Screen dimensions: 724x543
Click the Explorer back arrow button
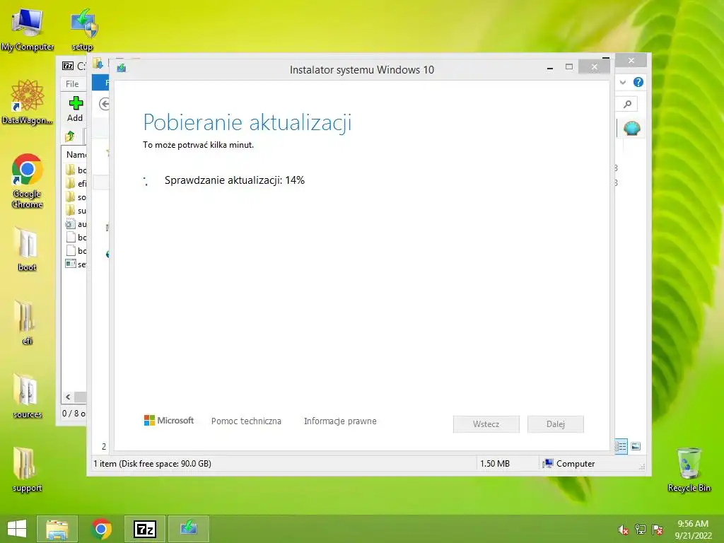pyautogui.click(x=105, y=105)
